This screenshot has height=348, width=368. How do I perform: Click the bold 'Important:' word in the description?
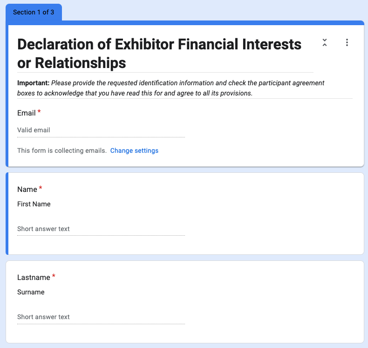tap(33, 83)
